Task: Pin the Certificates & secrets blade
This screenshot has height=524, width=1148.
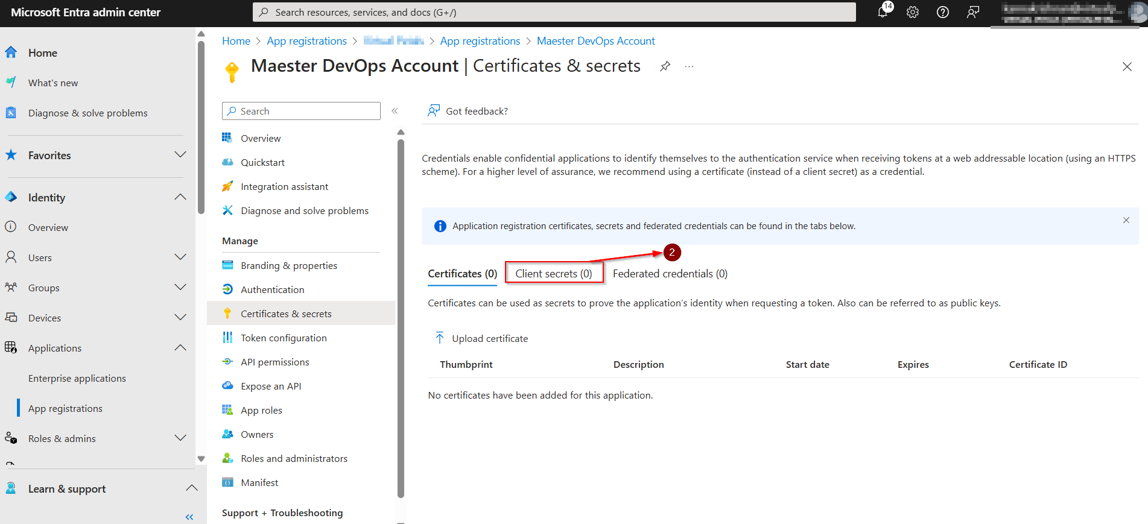Action: pos(665,66)
